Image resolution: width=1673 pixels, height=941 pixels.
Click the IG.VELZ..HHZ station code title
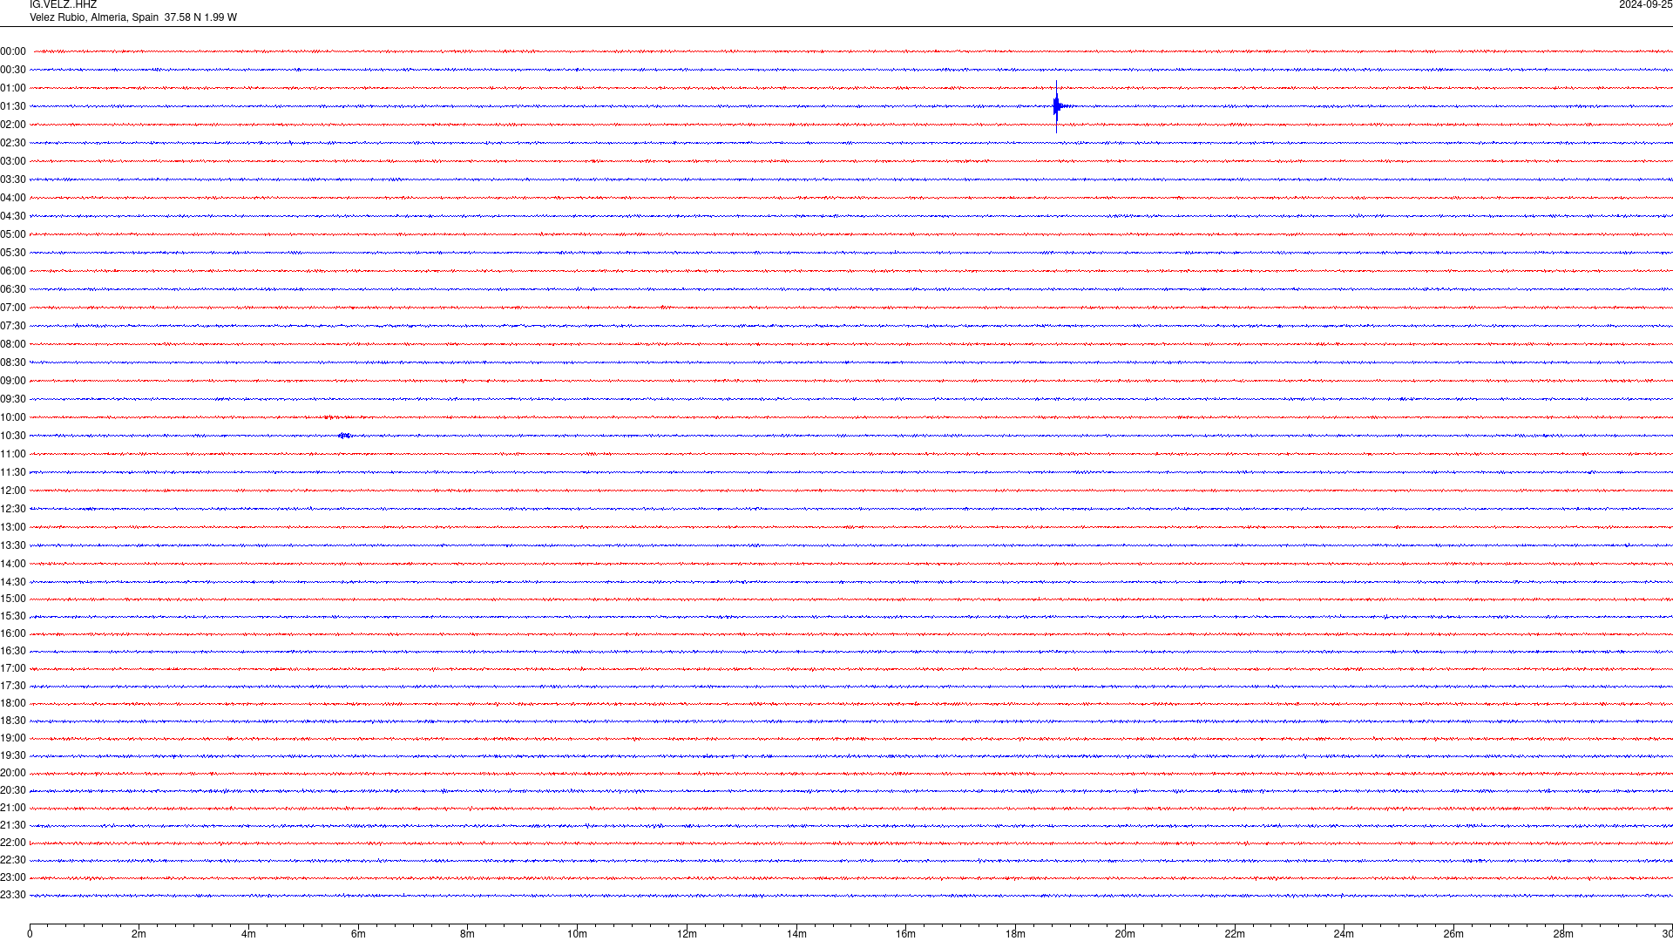click(x=63, y=5)
